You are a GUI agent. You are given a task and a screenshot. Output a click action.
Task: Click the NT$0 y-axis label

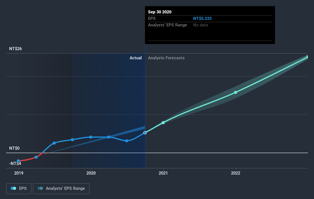15,148
